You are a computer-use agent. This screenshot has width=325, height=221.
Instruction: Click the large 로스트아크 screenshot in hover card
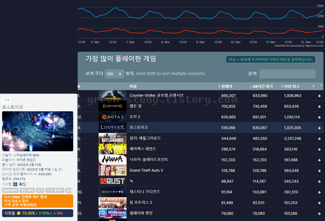coord(38,131)
